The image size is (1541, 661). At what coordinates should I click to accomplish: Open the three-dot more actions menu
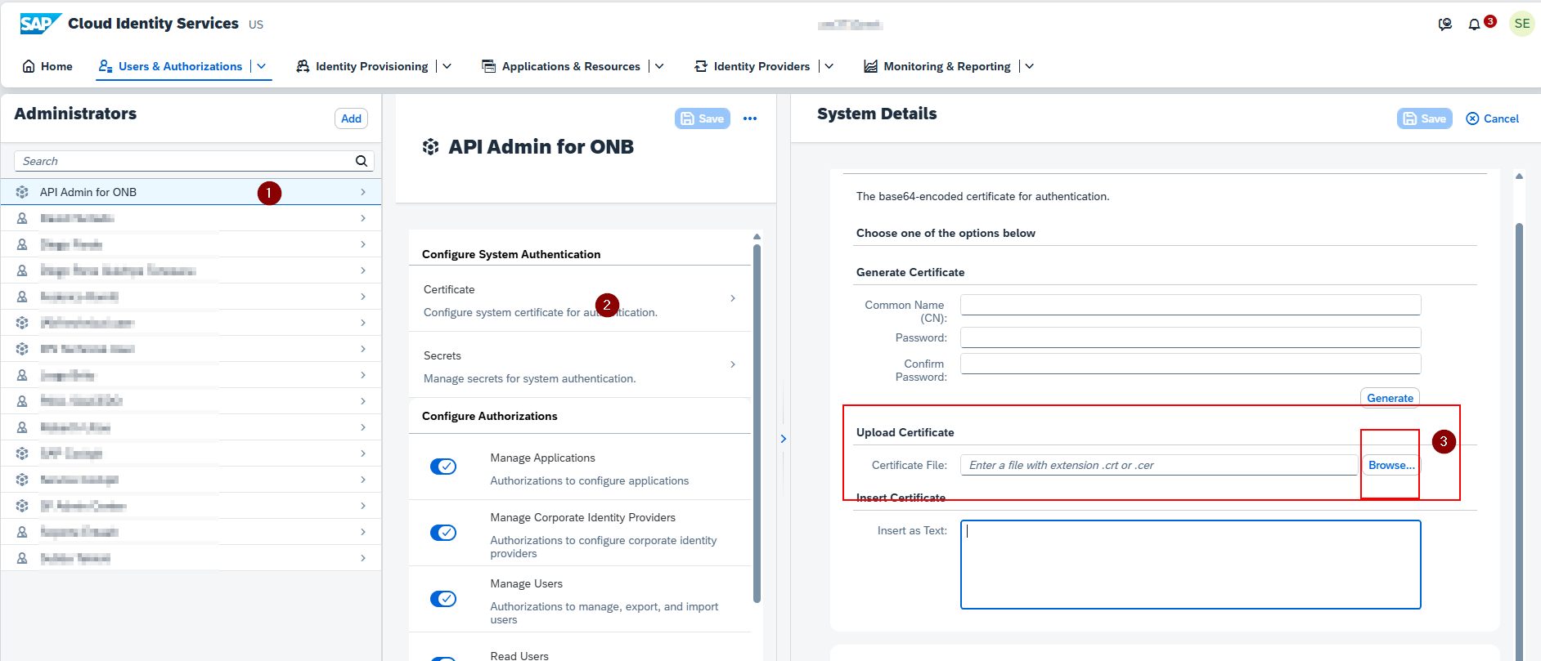tap(750, 118)
